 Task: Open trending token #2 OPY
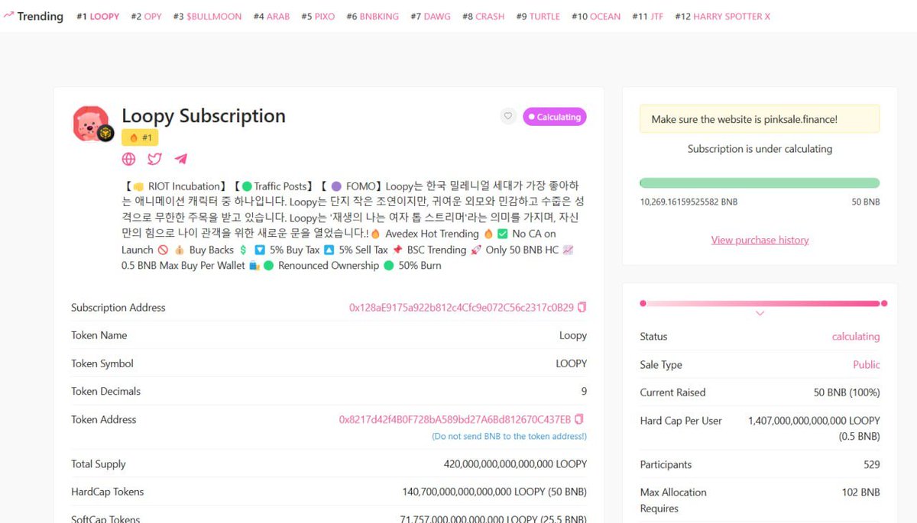pyautogui.click(x=146, y=16)
